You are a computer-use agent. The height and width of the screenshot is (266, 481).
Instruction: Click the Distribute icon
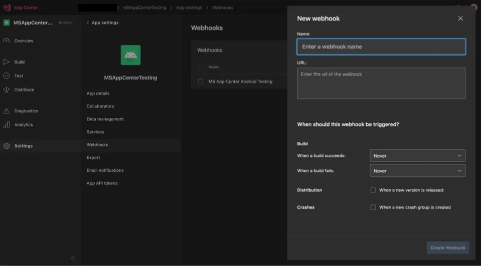(x=7, y=90)
